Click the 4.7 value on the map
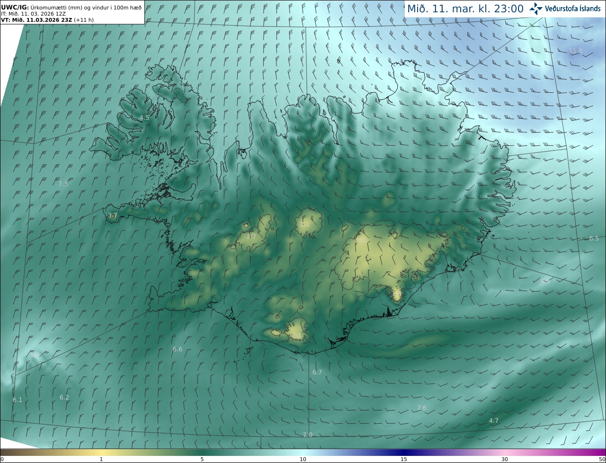 pos(494,420)
